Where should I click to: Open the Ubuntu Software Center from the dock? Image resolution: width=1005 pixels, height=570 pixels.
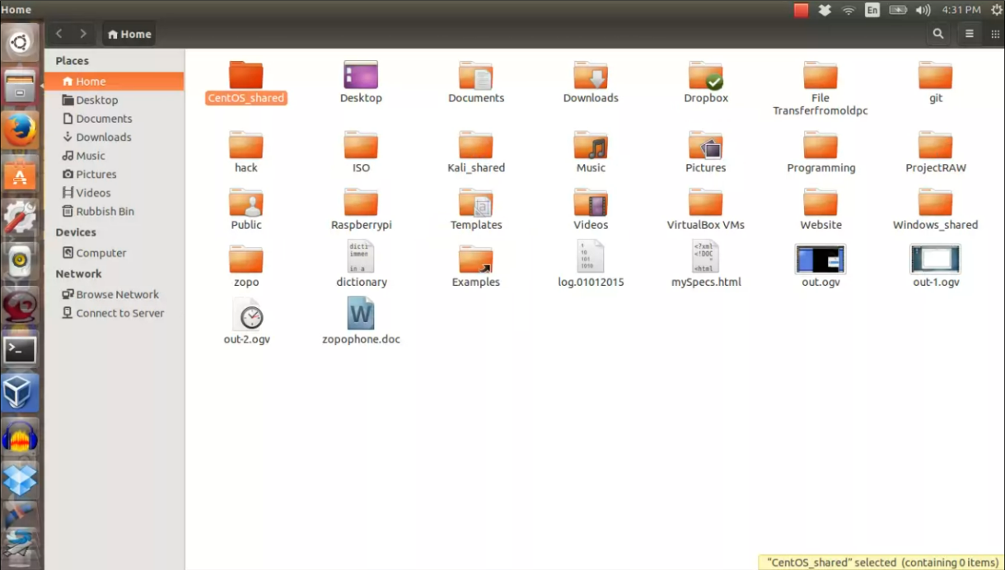coord(20,175)
